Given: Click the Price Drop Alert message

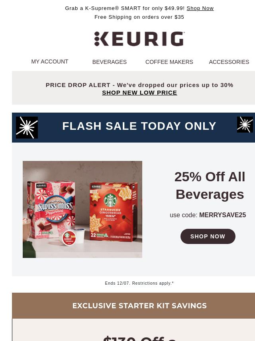Looking at the screenshot, I should point(139,85).
